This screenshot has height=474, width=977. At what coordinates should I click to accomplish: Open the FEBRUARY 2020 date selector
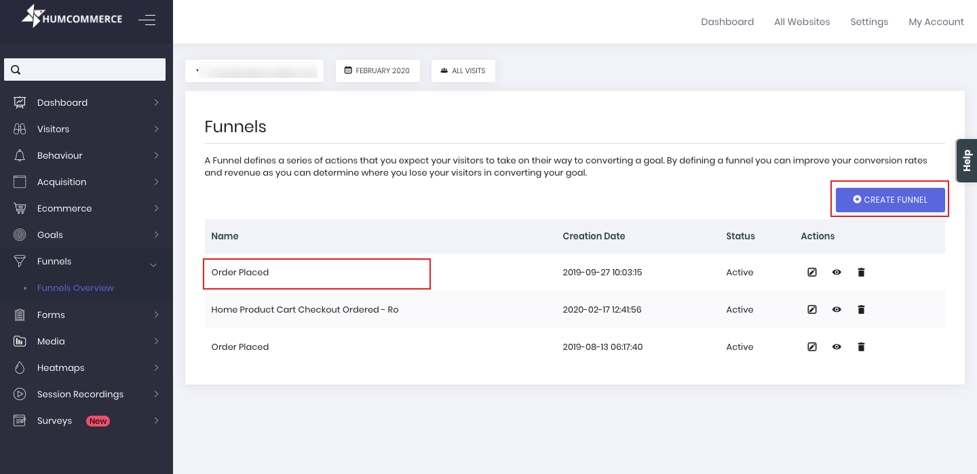pyautogui.click(x=377, y=70)
